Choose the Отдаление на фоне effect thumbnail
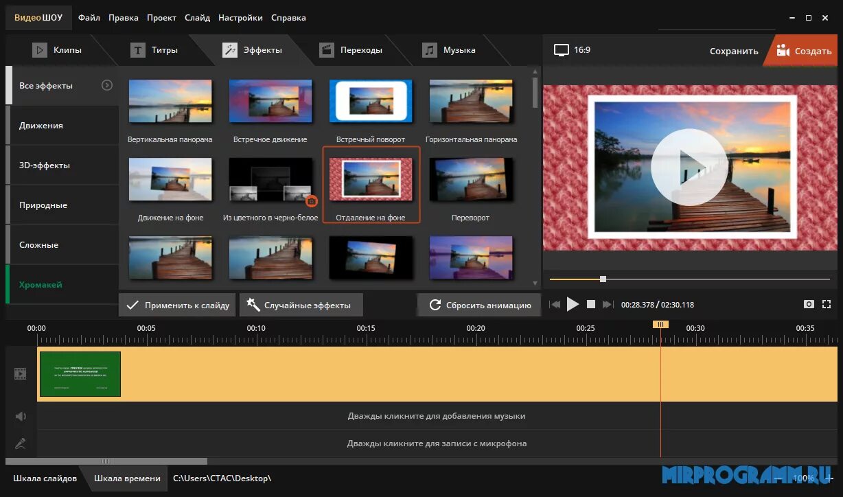The width and height of the screenshot is (843, 497). [x=371, y=180]
